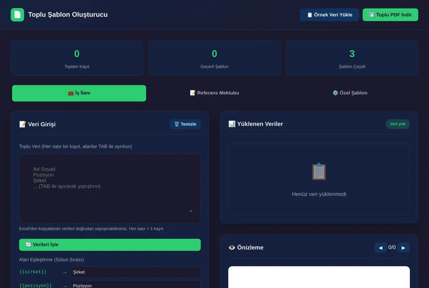The width and height of the screenshot is (429, 288).
Task: Click the Veri yok status badge
Action: [398, 124]
